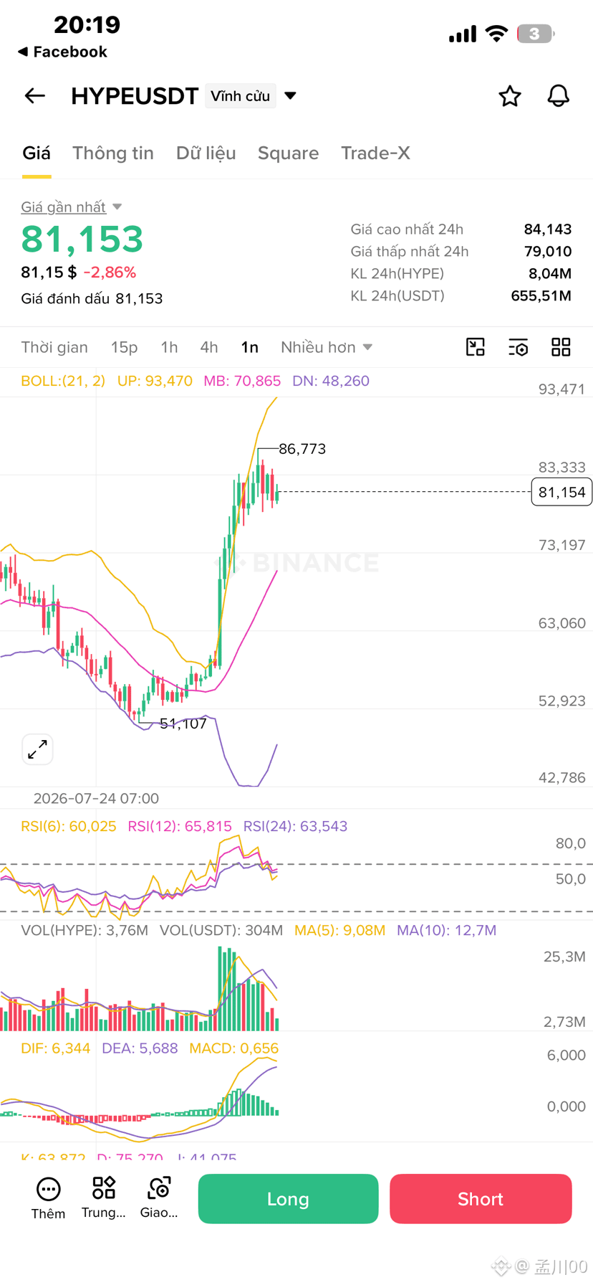Tap the 86,773 high price marker
The image size is (593, 1285).
tap(302, 449)
